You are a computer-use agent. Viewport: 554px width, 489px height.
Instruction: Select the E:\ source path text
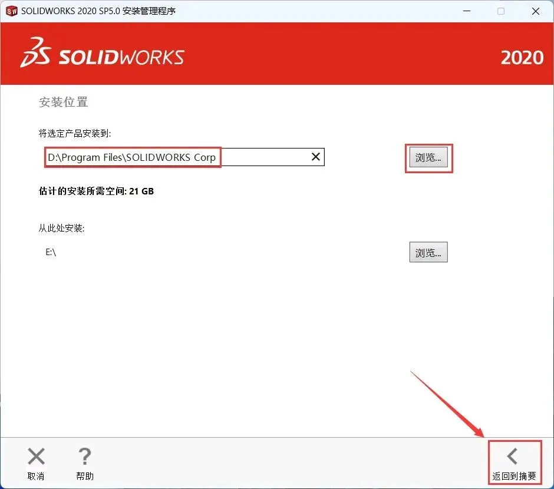pyautogui.click(x=51, y=252)
